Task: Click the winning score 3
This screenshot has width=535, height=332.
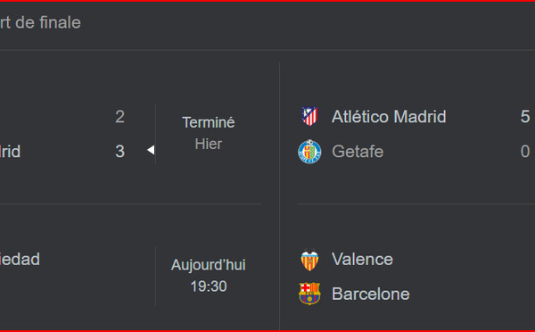Action: tap(119, 152)
